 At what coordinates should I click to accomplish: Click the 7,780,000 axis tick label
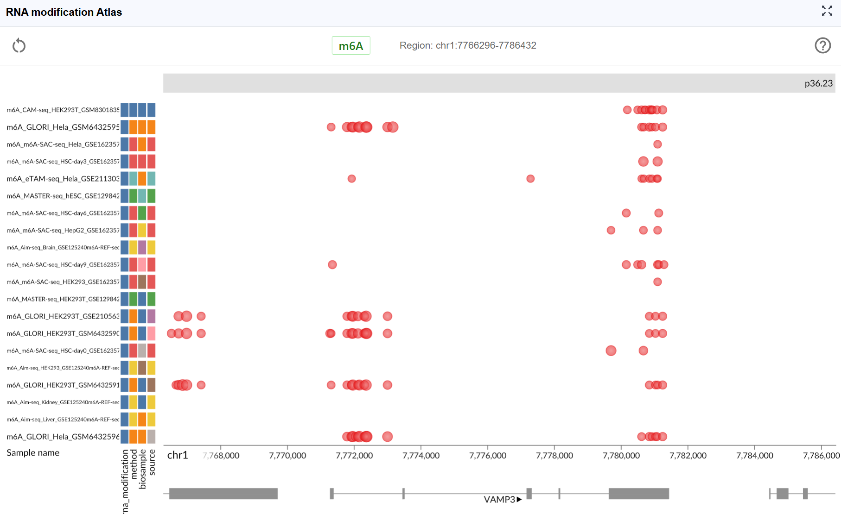pyautogui.click(x=621, y=456)
